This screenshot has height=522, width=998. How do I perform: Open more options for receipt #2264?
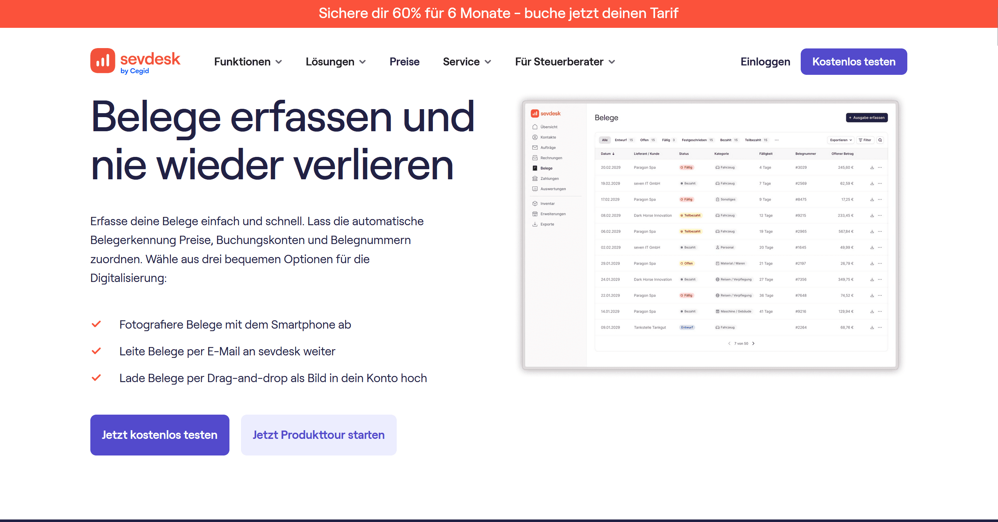point(880,328)
